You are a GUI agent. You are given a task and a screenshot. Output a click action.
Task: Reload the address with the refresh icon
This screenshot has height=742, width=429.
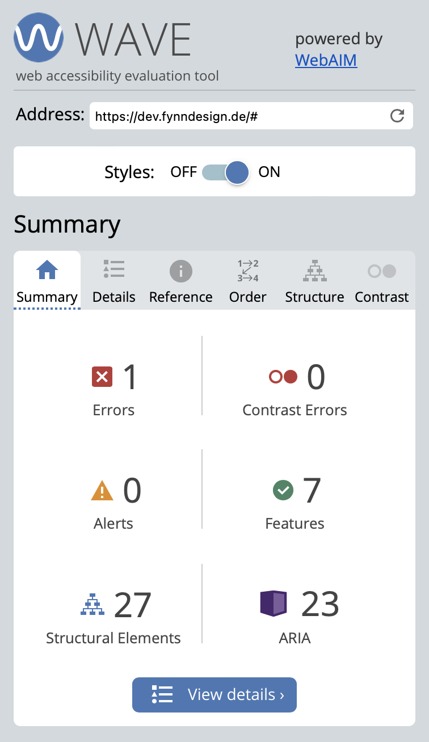tap(397, 116)
